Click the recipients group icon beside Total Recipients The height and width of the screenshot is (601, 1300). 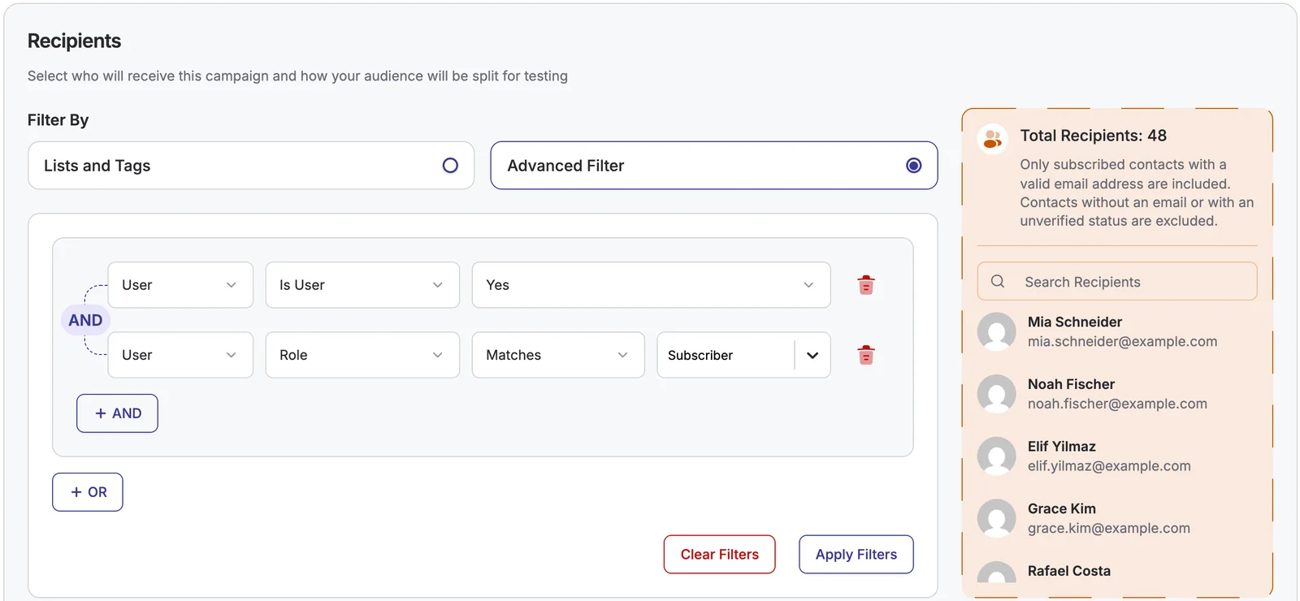click(992, 139)
